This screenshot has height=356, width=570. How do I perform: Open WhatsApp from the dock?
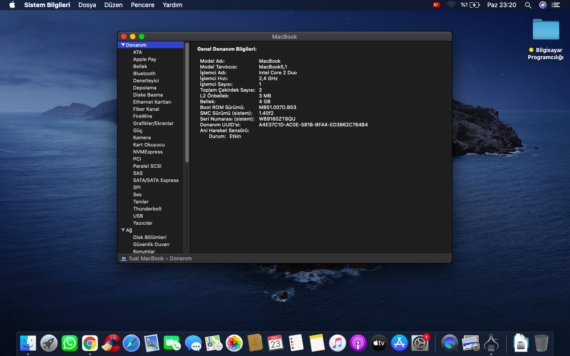pyautogui.click(x=69, y=343)
